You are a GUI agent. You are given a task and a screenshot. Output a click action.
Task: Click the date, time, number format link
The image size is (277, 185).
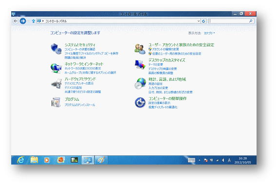[170, 92]
